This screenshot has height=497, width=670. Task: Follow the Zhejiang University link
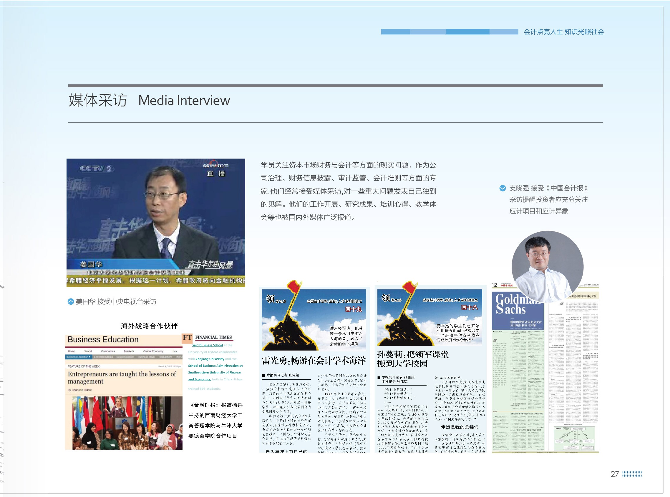click(210, 359)
